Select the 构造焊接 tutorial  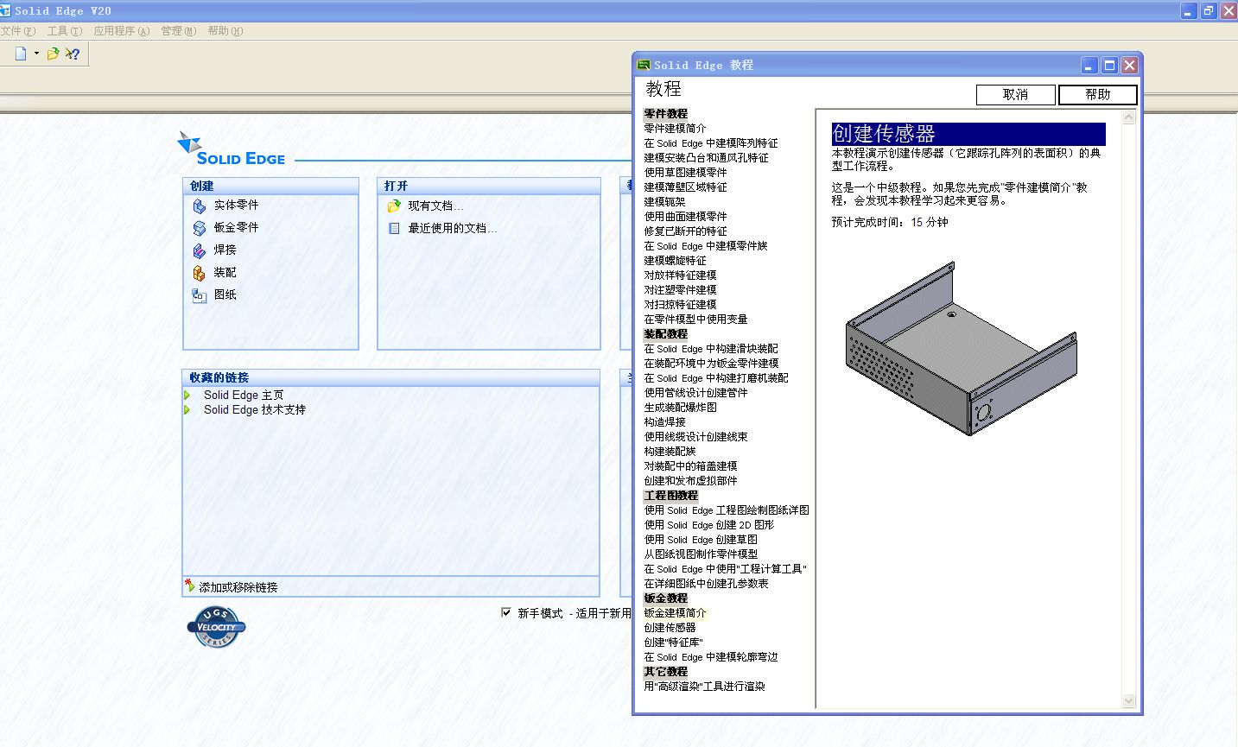click(x=664, y=422)
